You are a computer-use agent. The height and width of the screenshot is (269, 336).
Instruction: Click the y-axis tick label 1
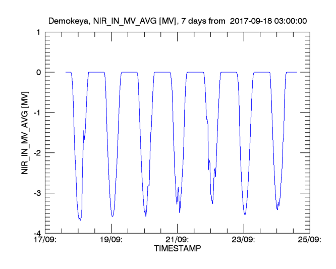[x=39, y=32]
